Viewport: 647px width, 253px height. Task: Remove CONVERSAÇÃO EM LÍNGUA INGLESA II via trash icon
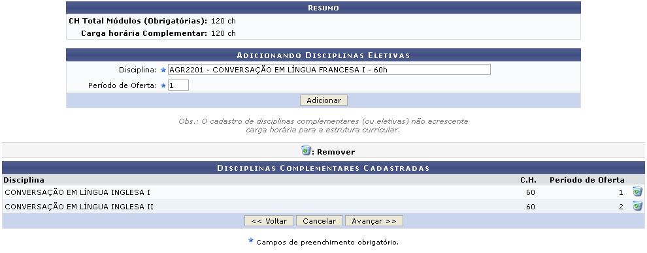coord(637,206)
